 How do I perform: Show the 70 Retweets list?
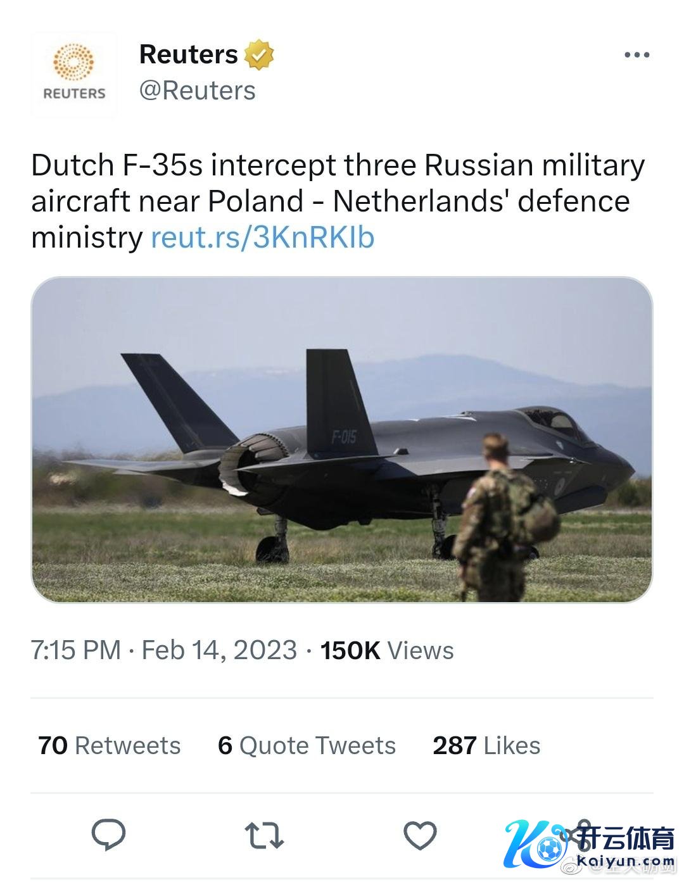[109, 745]
